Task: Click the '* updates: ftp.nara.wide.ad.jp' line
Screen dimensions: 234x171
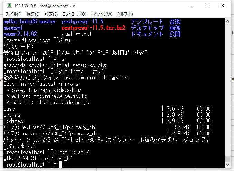Action: point(48,103)
